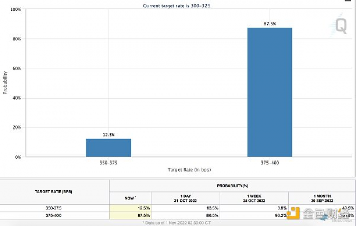
Task: Select the 350-375 row in the table
Action: [x=177, y=208]
